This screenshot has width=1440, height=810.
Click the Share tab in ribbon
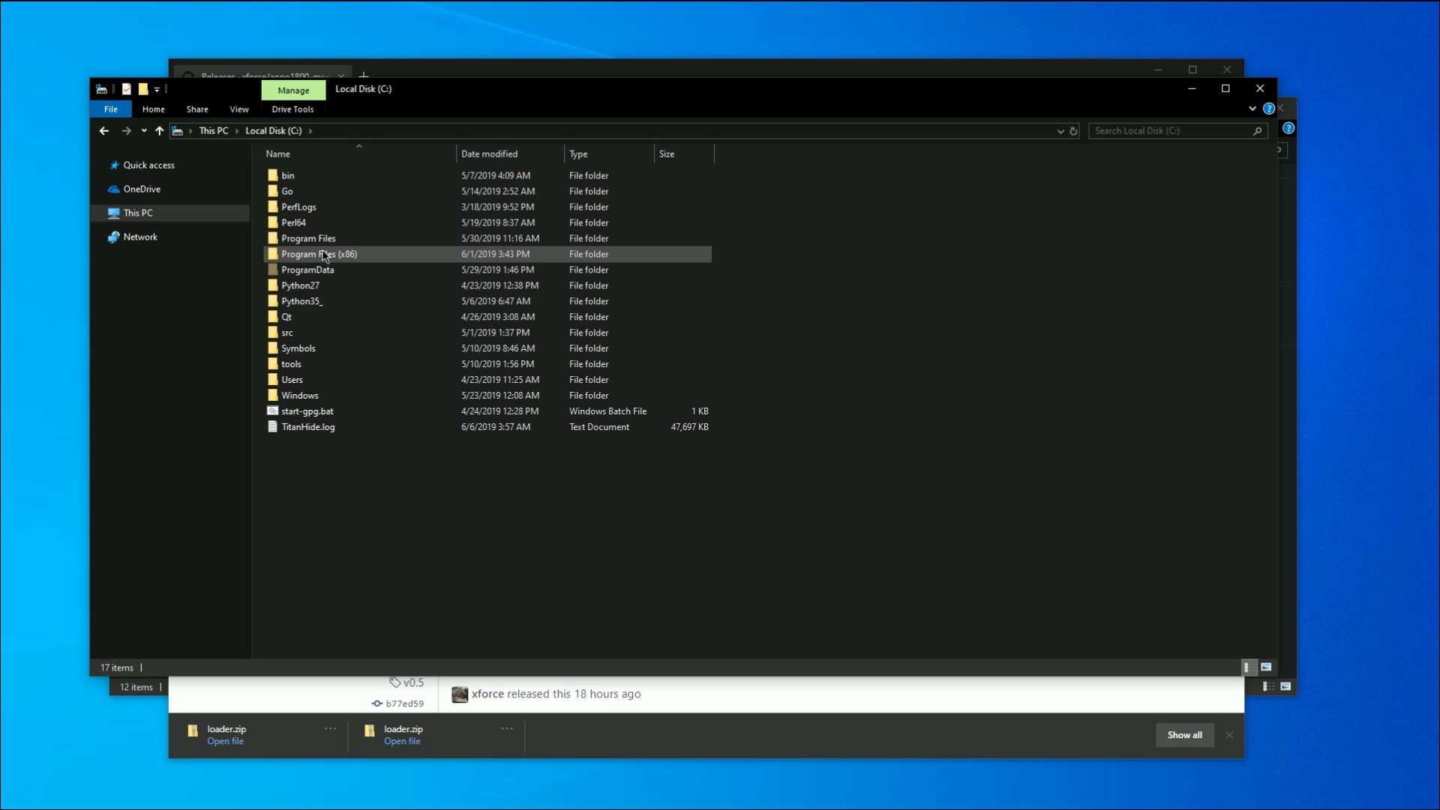pos(196,109)
